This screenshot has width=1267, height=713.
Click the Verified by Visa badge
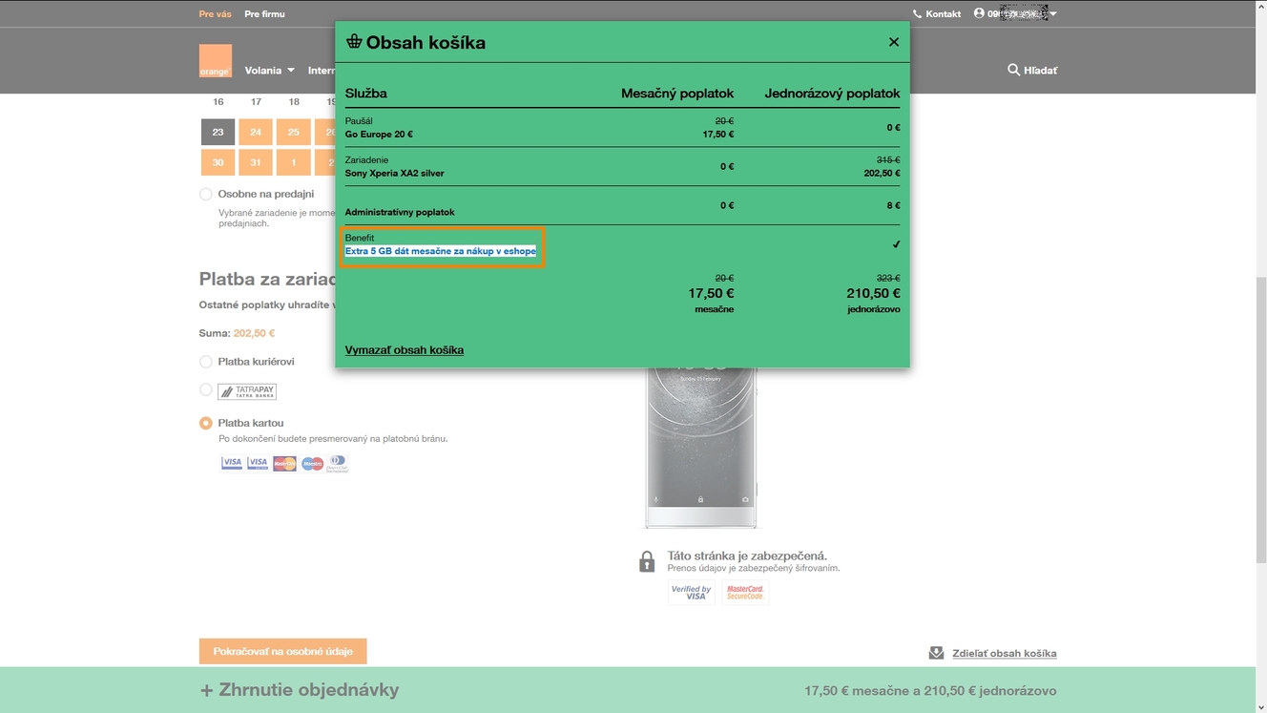click(691, 593)
